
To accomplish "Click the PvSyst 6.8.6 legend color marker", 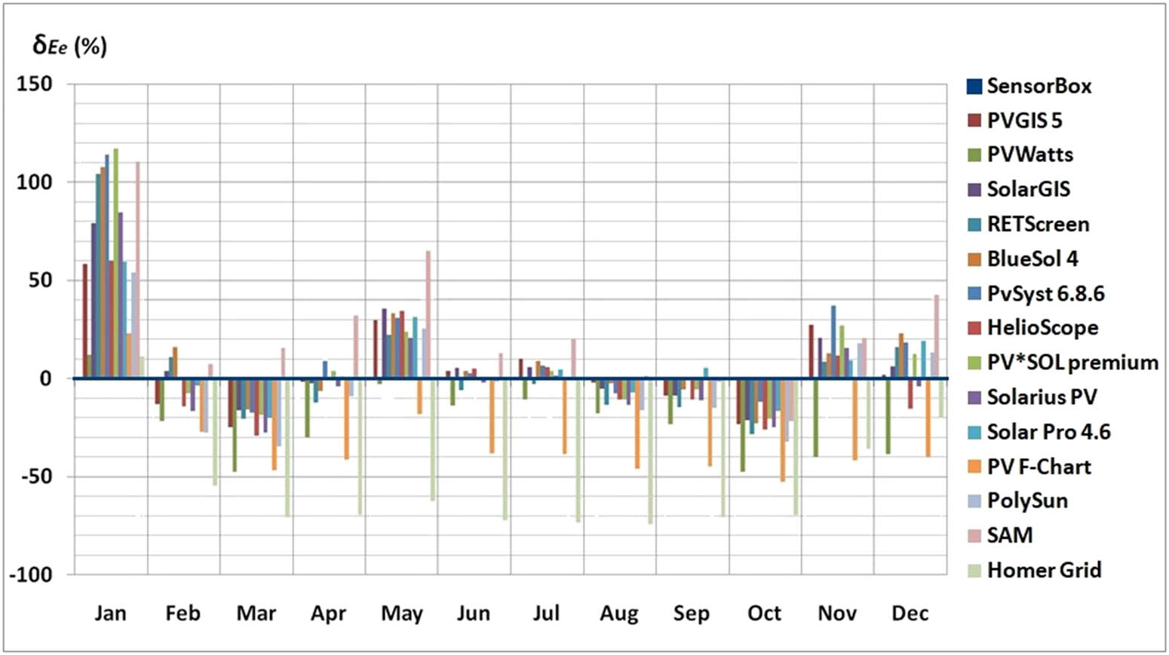I will pyautogui.click(x=973, y=294).
